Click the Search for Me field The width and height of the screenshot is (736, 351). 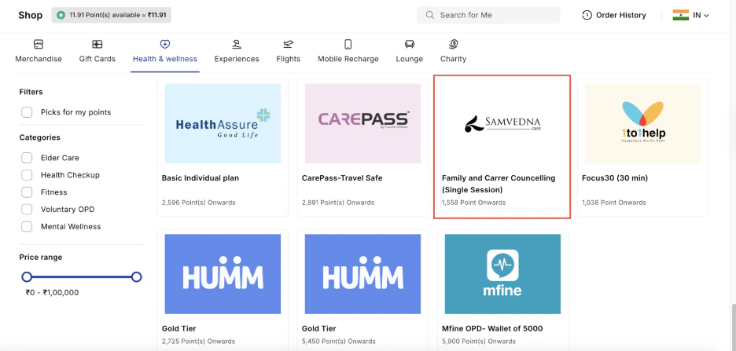point(488,15)
